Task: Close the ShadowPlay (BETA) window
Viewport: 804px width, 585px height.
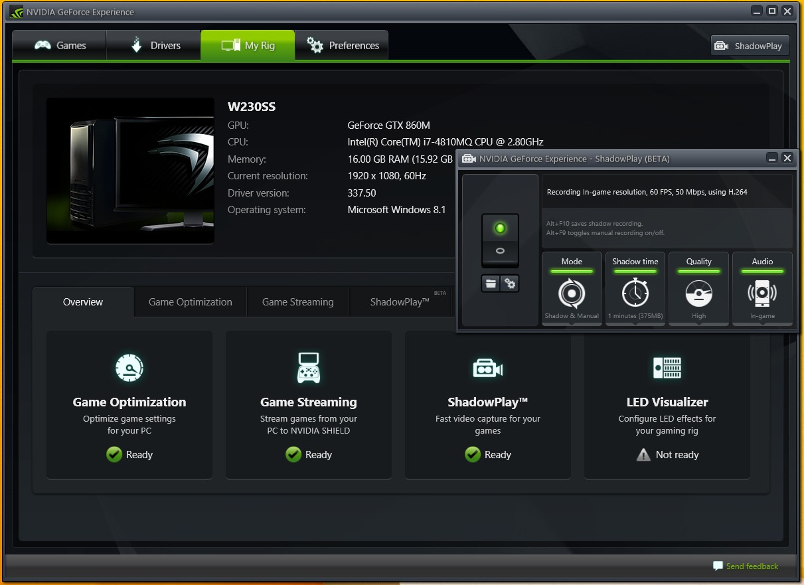Action: 787,158
